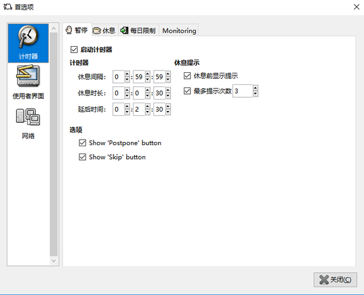Increase 休息时长 seconds with up arrow
Screen dimensions: 364x295
pos(168,90)
